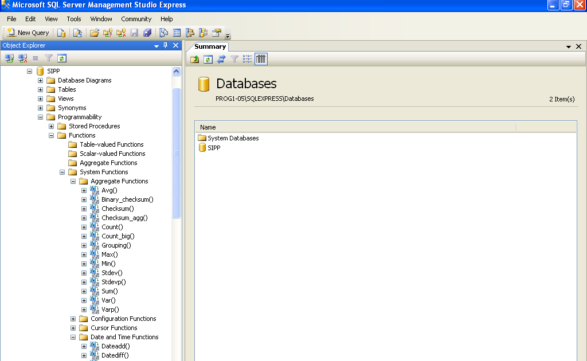Collapse the Date and Time Functions folder
The width and height of the screenshot is (587, 361).
[73, 337]
